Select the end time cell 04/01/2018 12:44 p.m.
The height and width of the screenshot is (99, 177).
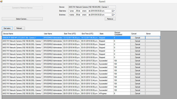click(x=90, y=77)
